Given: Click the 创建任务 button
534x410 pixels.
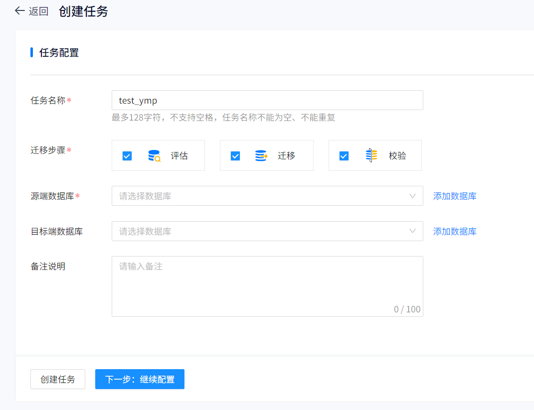Looking at the screenshot, I should click(x=58, y=379).
